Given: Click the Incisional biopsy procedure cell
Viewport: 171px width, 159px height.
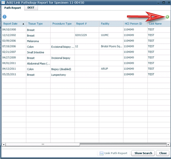Looking at the screenshot, I should [x=62, y=58].
